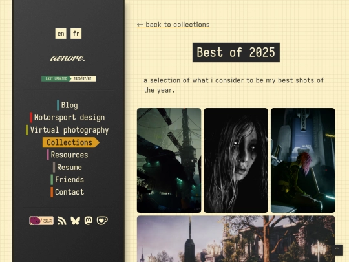Switch site language to English
The width and height of the screenshot is (349, 262).
click(x=61, y=34)
